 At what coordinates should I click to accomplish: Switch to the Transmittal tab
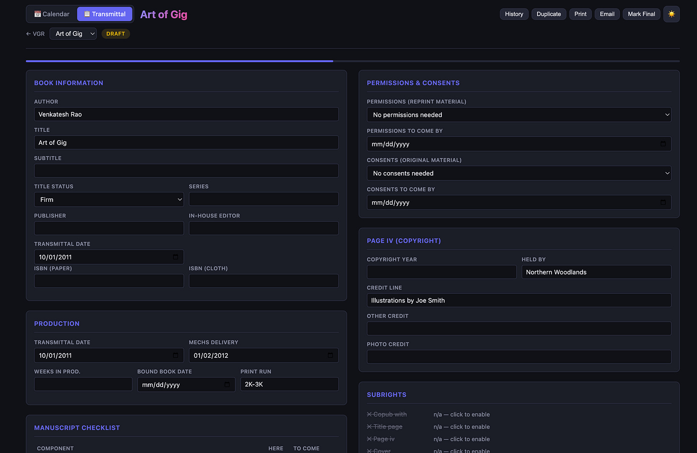point(105,14)
